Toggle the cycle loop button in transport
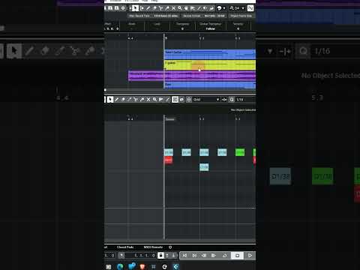Viewport: 360px width, 270px height. coord(225,256)
